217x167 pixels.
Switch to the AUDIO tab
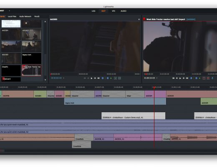coord(124,11)
